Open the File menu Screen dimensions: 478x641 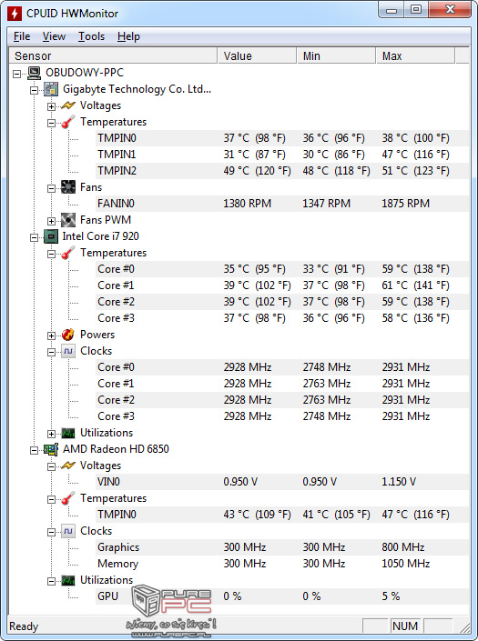pyautogui.click(x=22, y=36)
